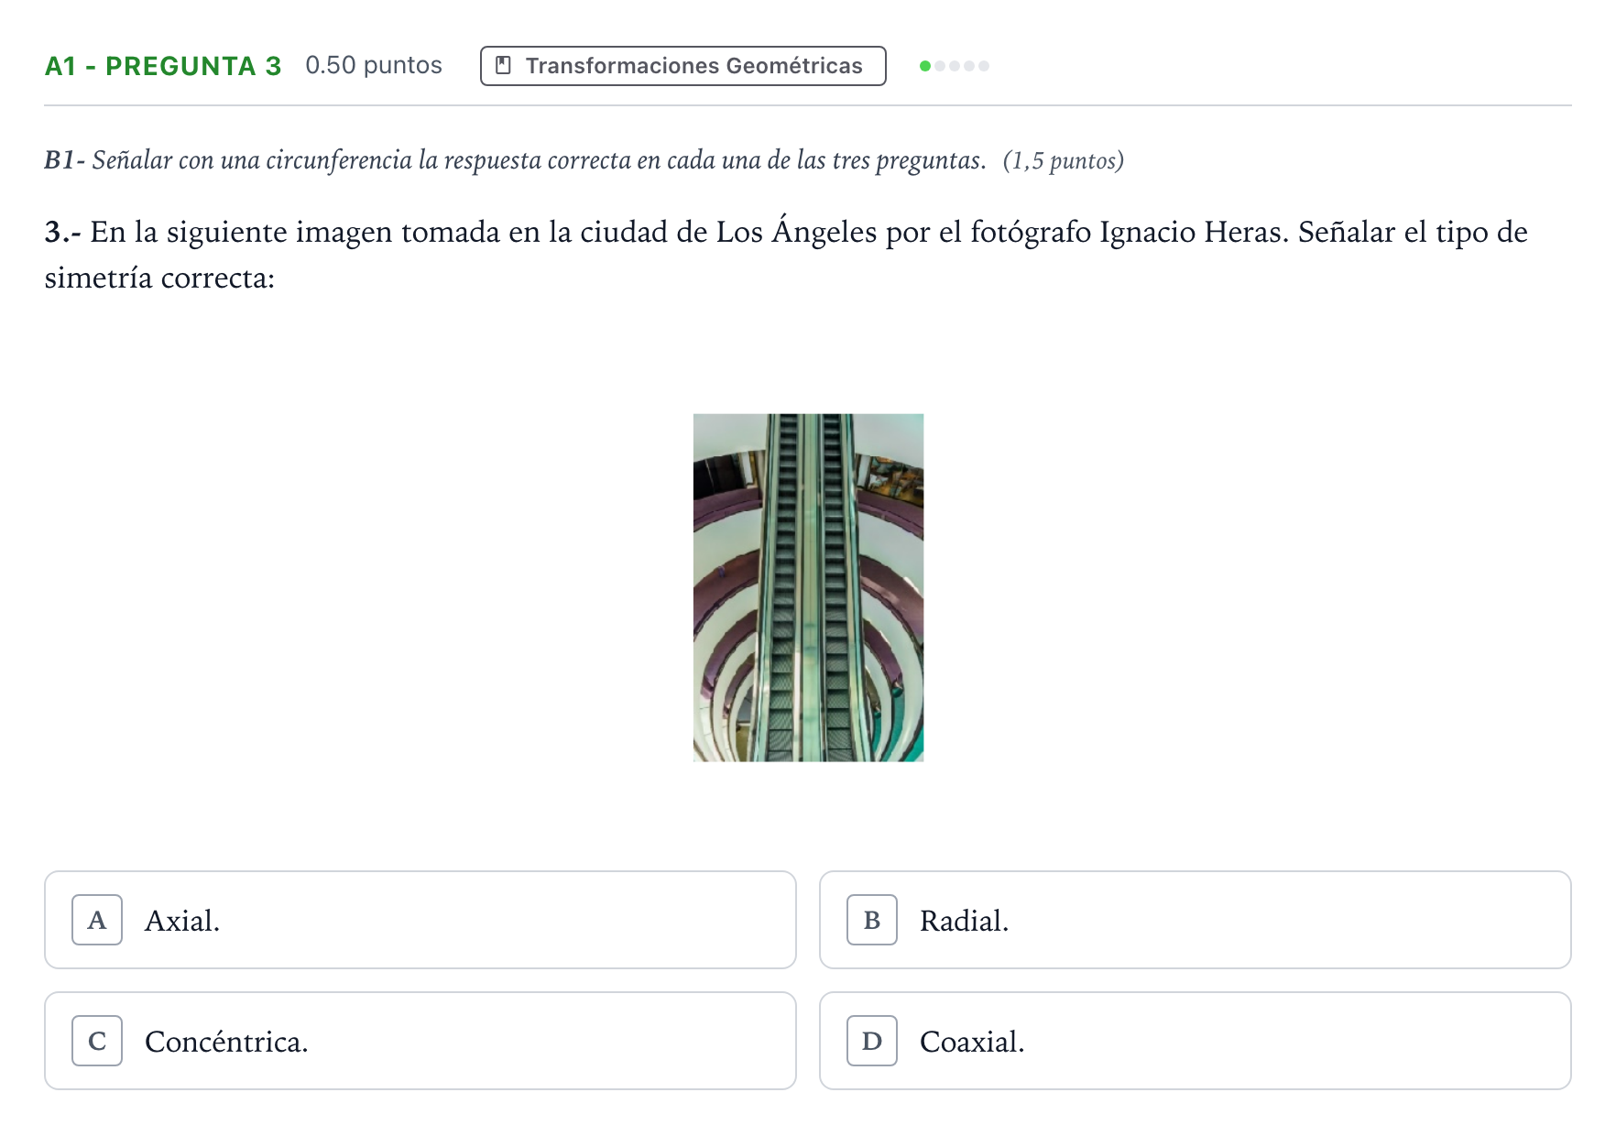
Task: Choose answer option C Concéntrica
Action: [x=420, y=1041]
